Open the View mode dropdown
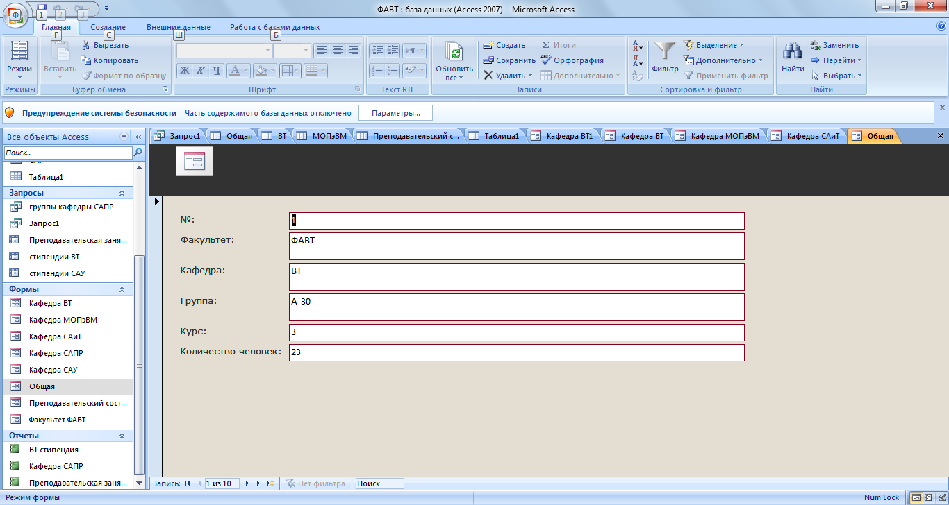This screenshot has width=949, height=505. tap(19, 78)
